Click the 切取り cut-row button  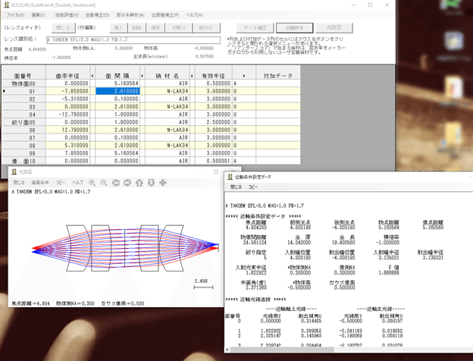[179, 28]
